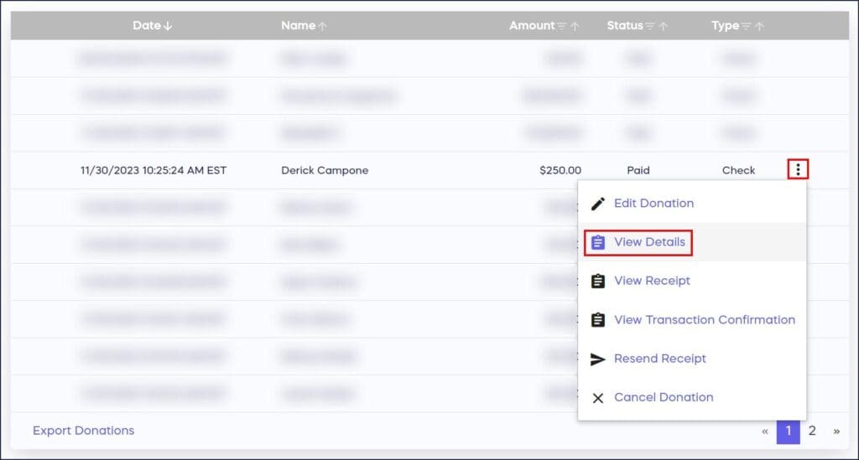The height and width of the screenshot is (460, 859).
Task: Choose View Transaction Confirmation menu entry
Action: 704,319
